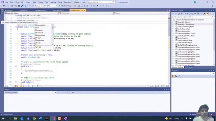Image resolution: width=216 pixels, height=121 pixels.
Task: Click the word wrap icon in Output toolbar
Action: pyautogui.click(x=73, y=93)
